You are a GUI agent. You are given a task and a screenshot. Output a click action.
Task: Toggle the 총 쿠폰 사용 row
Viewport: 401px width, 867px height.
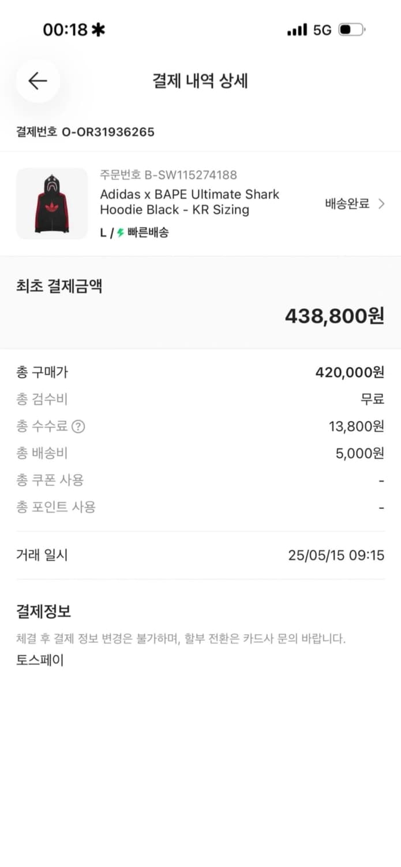200,480
